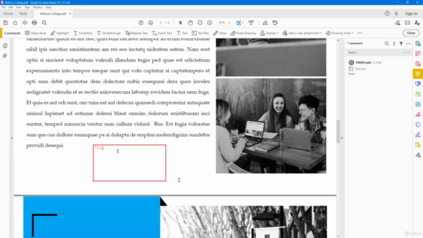Click the Sign In button

pos(411,13)
